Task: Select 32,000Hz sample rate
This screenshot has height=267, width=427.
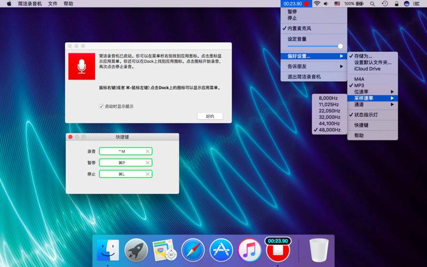Action: 329,117
